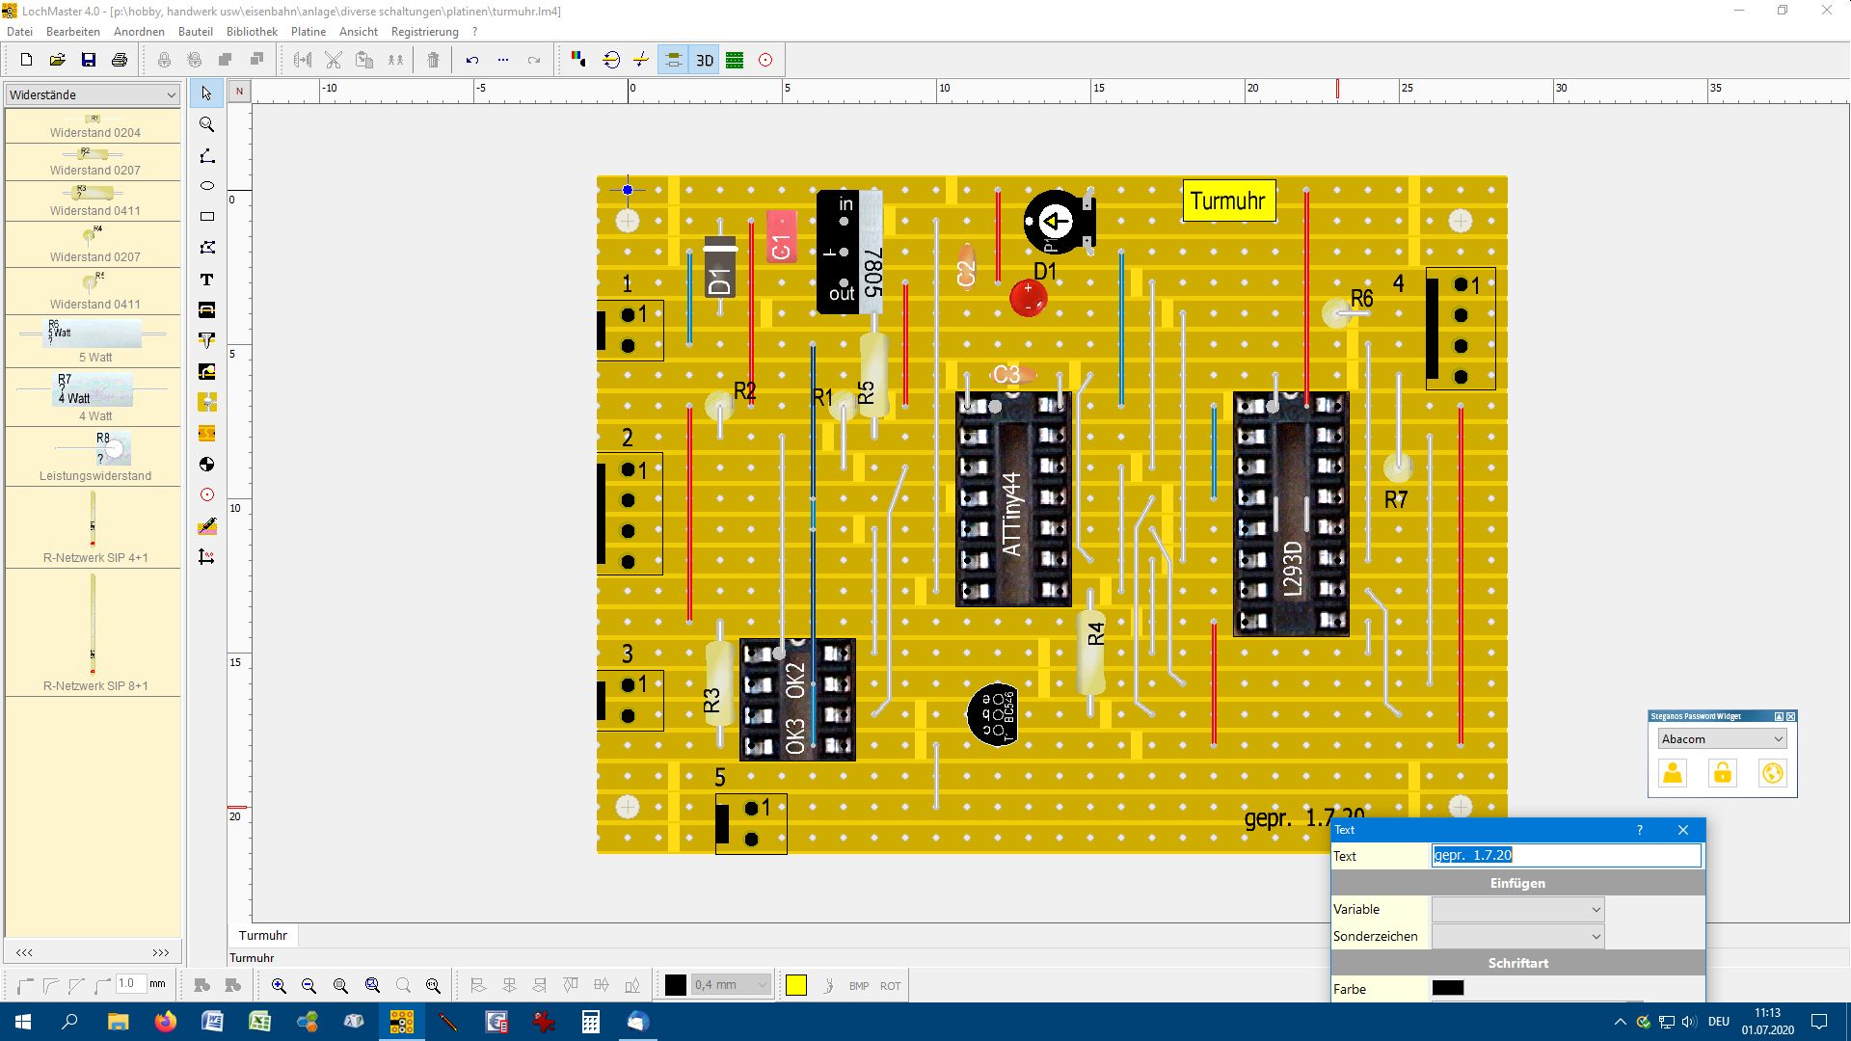Screen dimensions: 1851x1041
Task: Pick the black line color swatch
Action: [x=676, y=985]
